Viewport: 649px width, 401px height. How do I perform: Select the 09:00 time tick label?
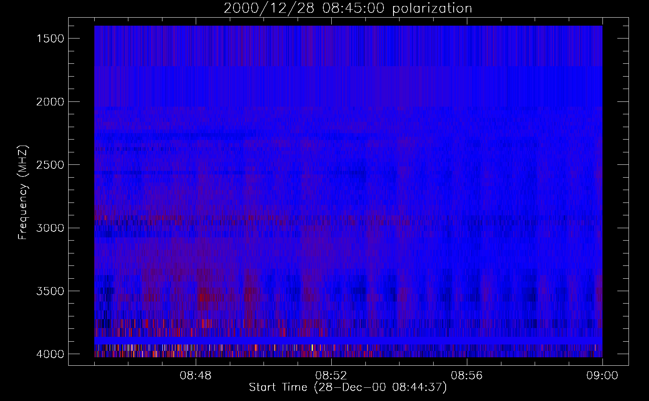[602, 376]
